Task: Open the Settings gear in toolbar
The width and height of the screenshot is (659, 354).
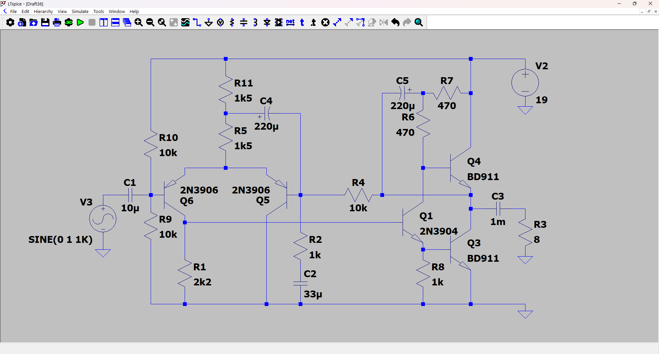Action: point(10,23)
